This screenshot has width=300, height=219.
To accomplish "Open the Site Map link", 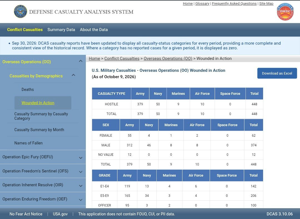I will point(266,3).
